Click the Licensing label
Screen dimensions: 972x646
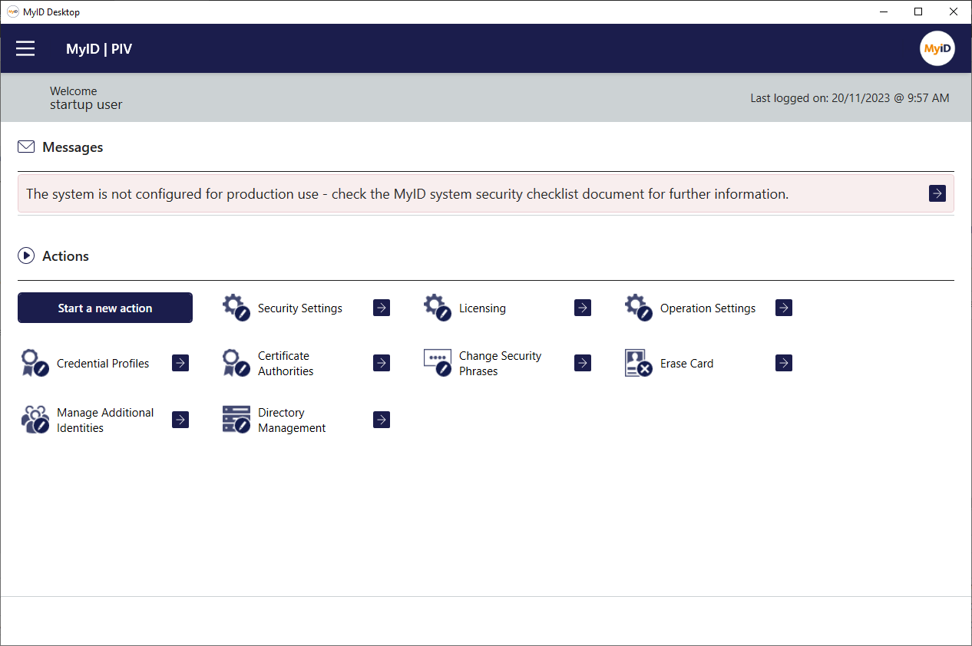pos(482,308)
